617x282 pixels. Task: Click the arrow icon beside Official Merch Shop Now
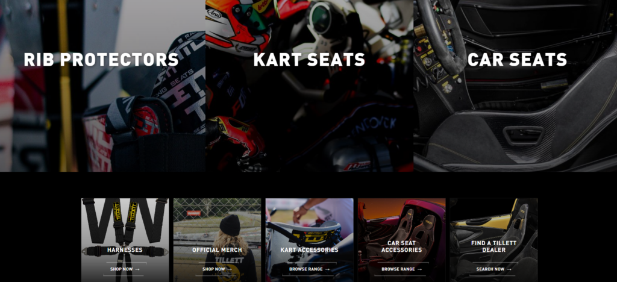click(230, 269)
